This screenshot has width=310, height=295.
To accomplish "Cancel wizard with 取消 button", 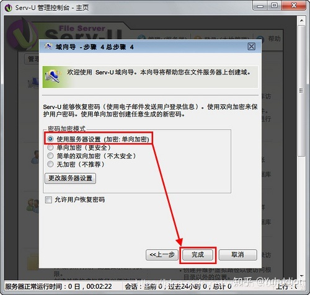I will click(x=238, y=255).
